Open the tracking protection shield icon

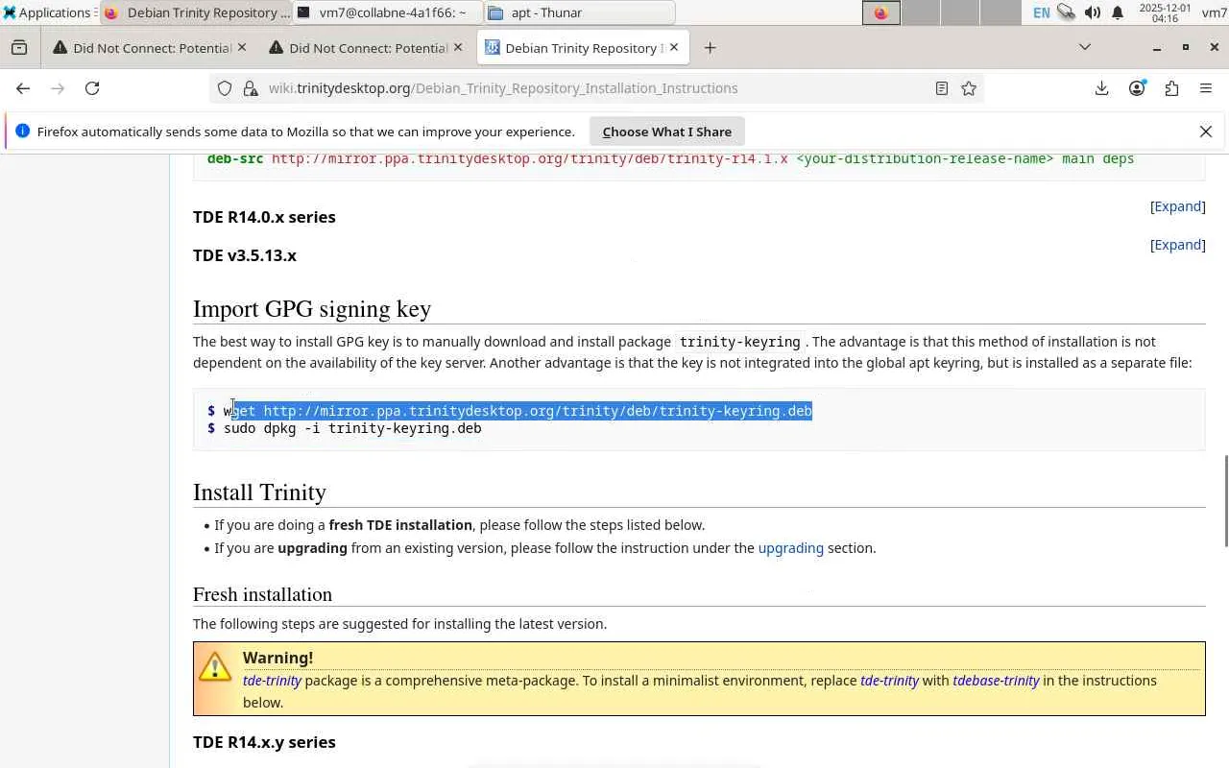click(x=225, y=88)
